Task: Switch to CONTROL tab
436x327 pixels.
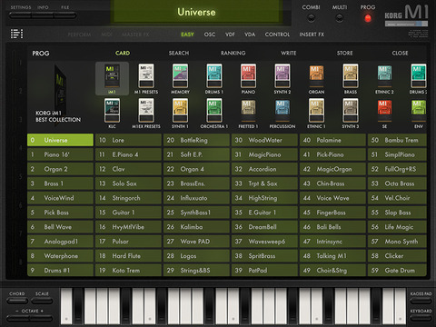Action: (x=277, y=35)
